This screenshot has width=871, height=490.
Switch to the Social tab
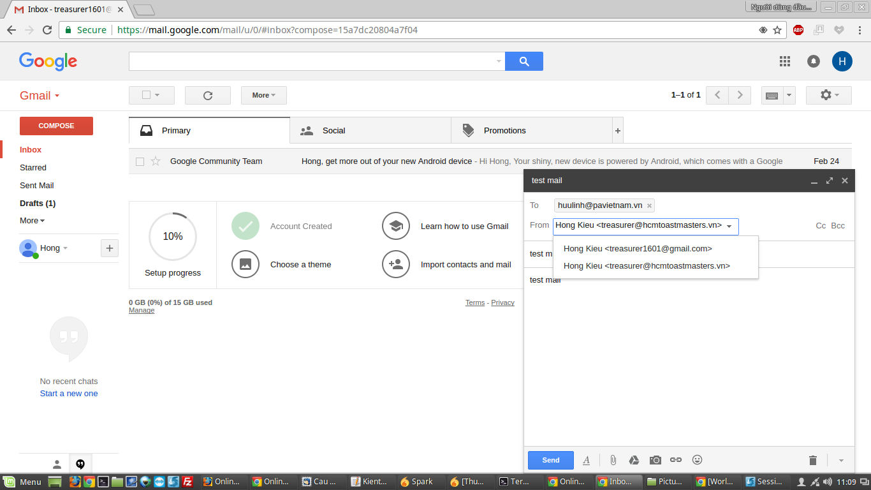[x=370, y=131]
